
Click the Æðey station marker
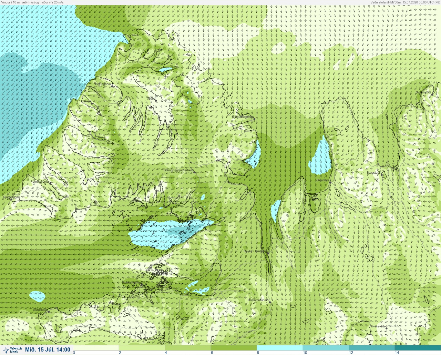(x=156, y=101)
